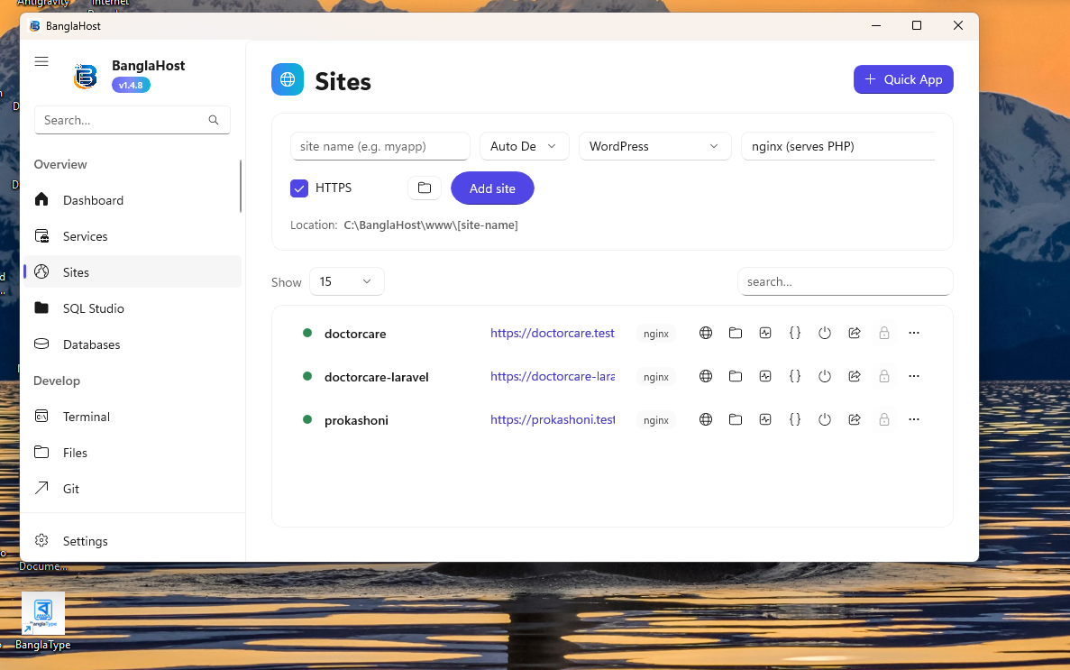This screenshot has height=670, width=1070.
Task: Open doctorcare-laravel config braces icon
Action: coord(795,376)
